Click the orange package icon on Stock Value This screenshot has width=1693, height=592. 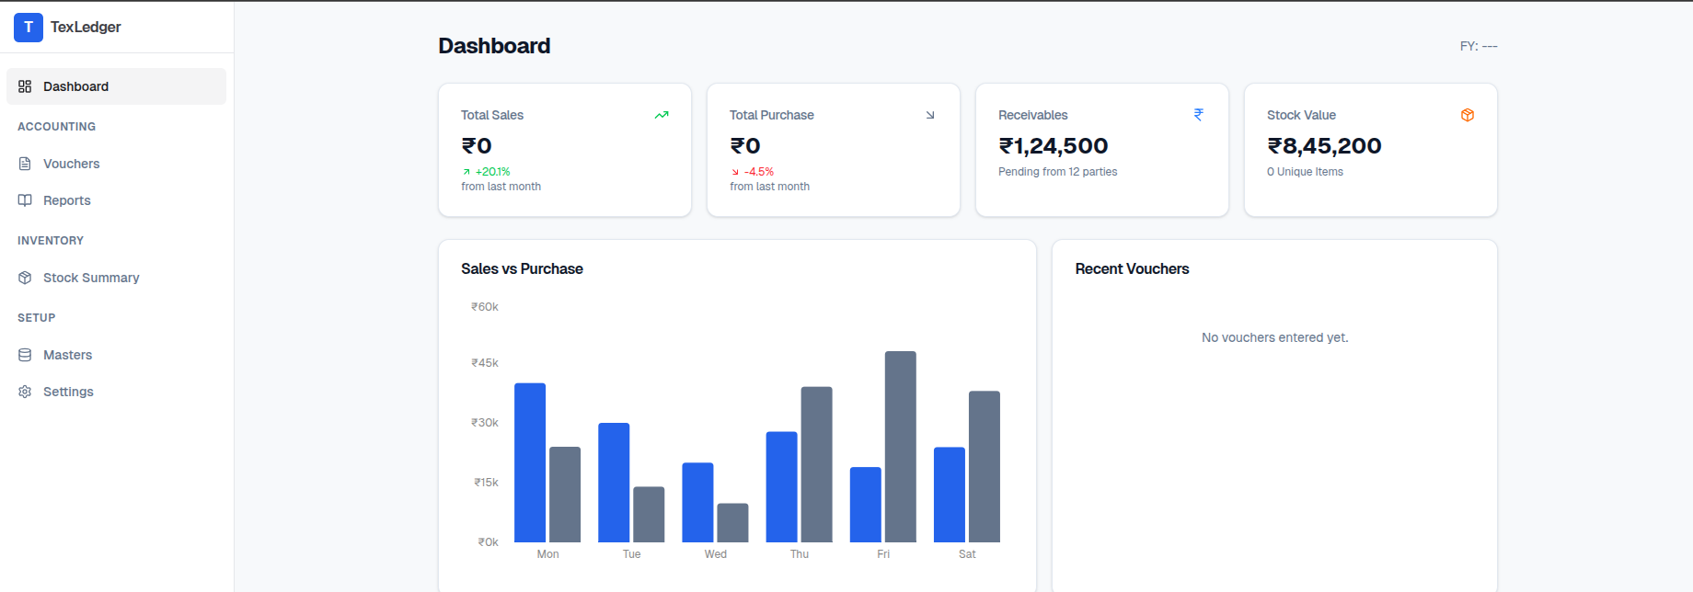[x=1468, y=115]
